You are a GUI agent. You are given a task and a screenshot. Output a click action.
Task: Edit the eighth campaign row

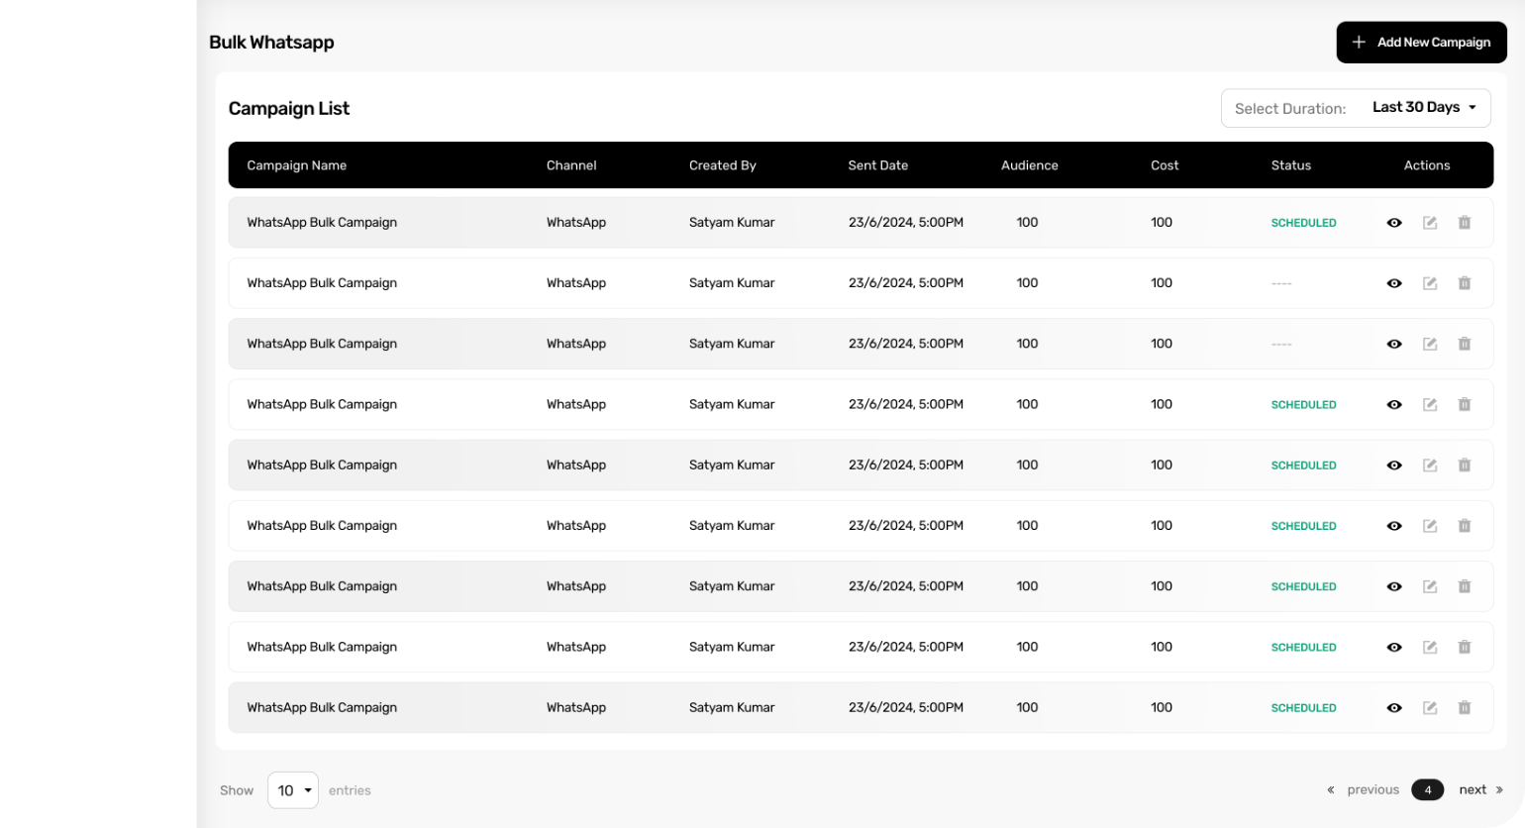point(1430,647)
